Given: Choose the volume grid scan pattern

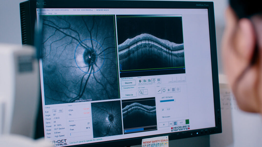Looking at the screenshot, I should 173,90.
